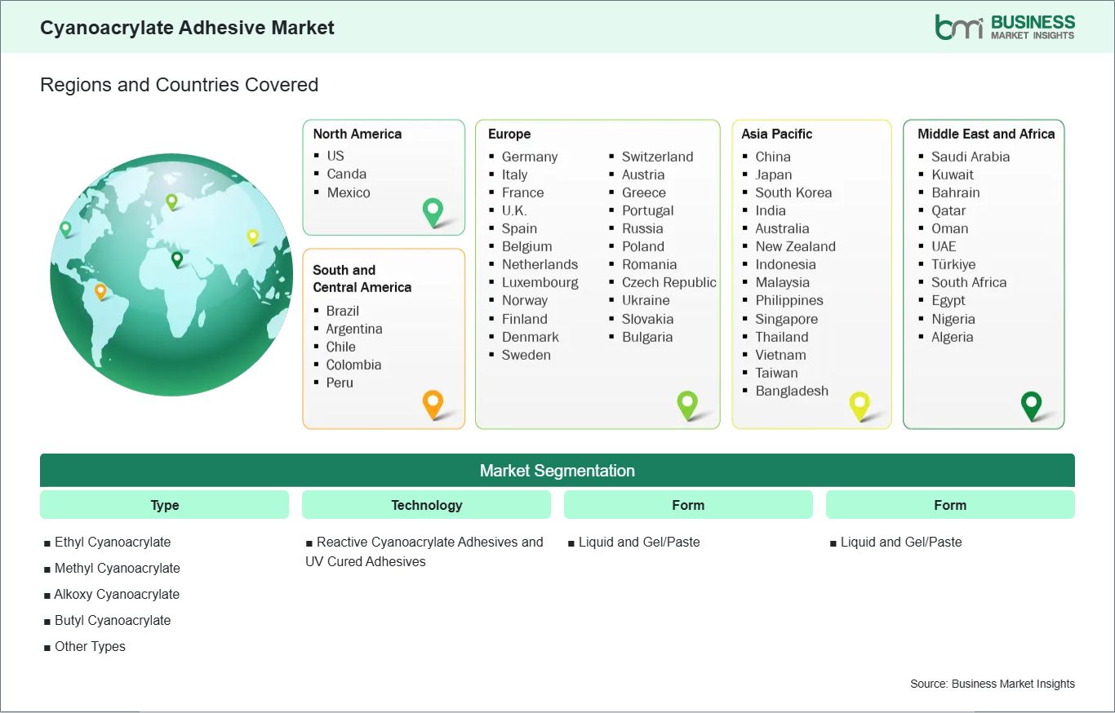The image size is (1115, 713).
Task: Click the Market Segmentation banner
Action: 557,471
